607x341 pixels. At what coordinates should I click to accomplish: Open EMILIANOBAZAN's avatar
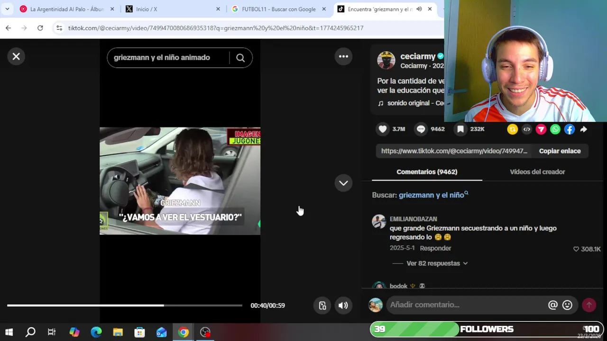click(x=379, y=222)
